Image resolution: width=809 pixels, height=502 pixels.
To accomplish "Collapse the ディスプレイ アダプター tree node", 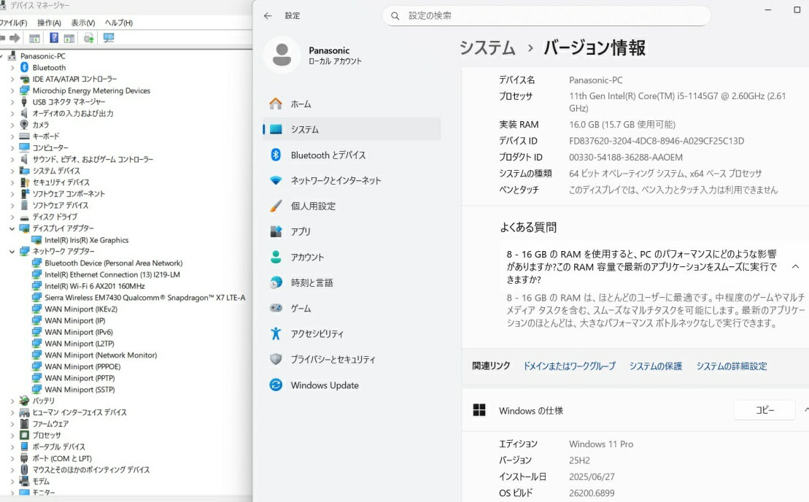I will click(12, 228).
